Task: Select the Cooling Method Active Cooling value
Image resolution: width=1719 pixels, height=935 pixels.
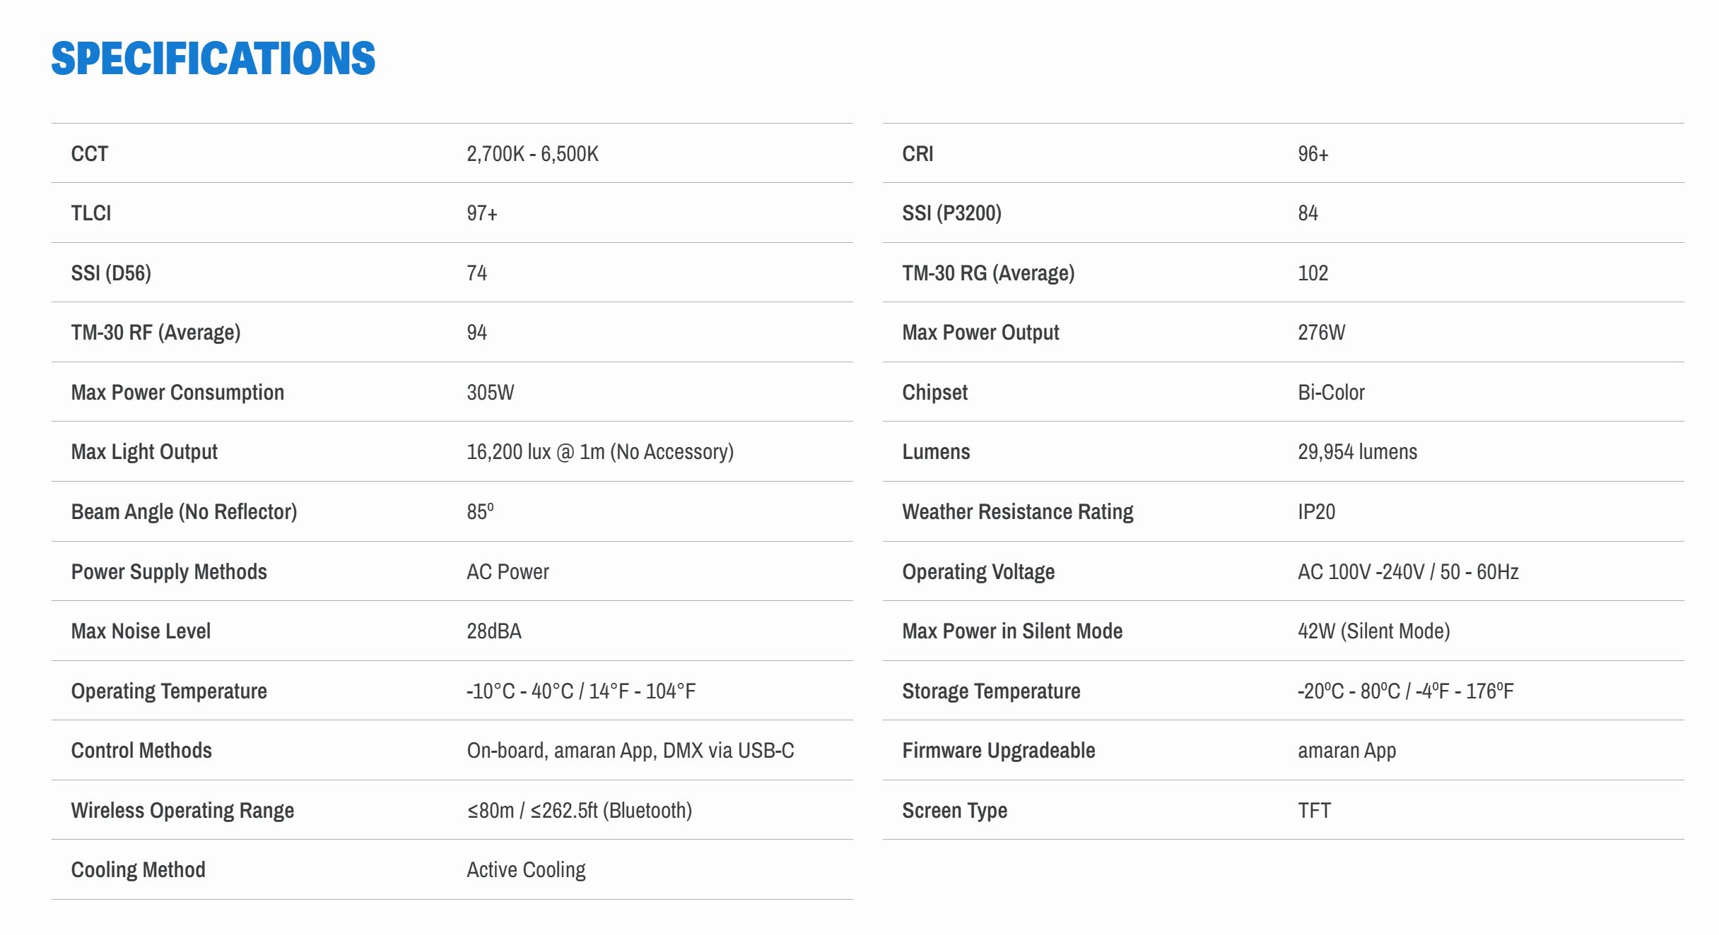Action: (x=526, y=870)
